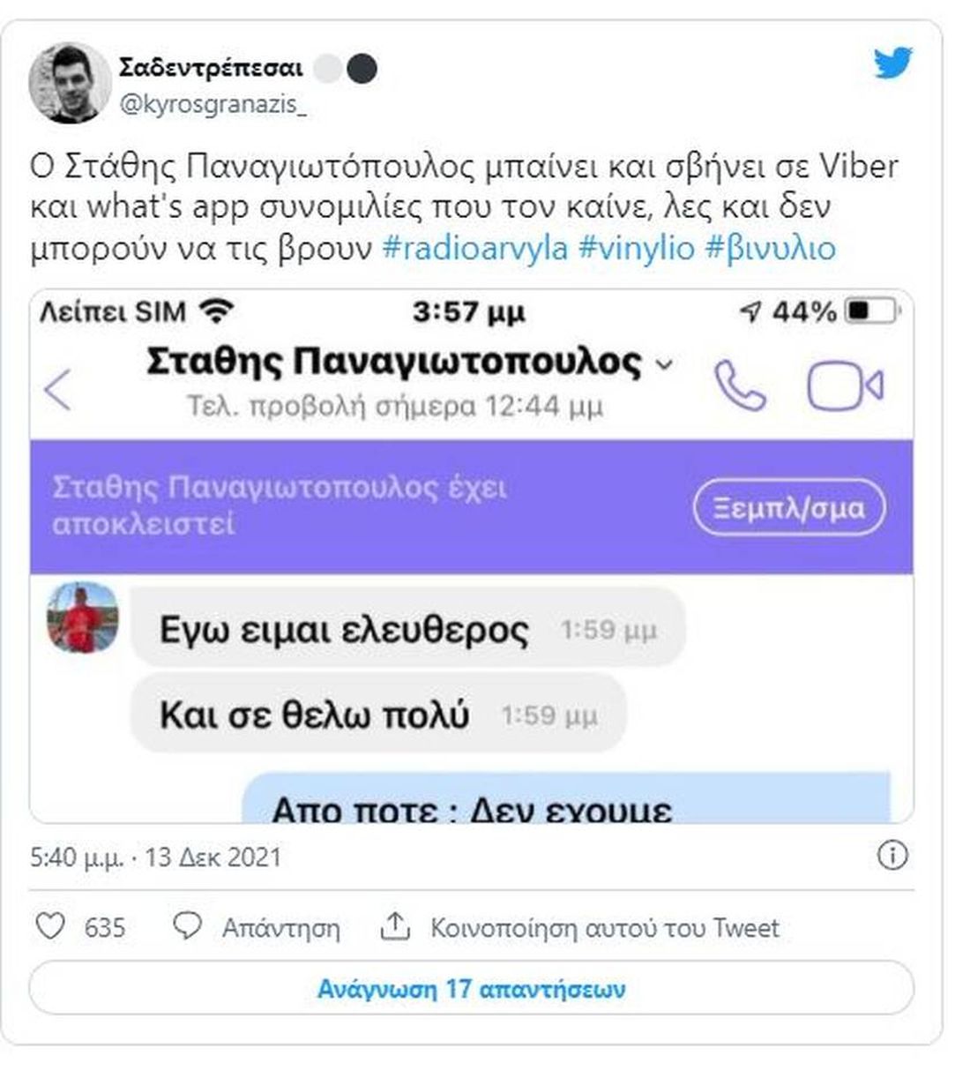Click Ανάγνωση 17 απαντήσεων button

(x=471, y=988)
